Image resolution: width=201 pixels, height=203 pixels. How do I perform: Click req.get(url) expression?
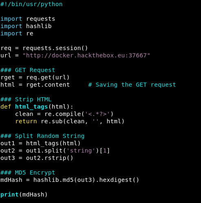[48, 78]
